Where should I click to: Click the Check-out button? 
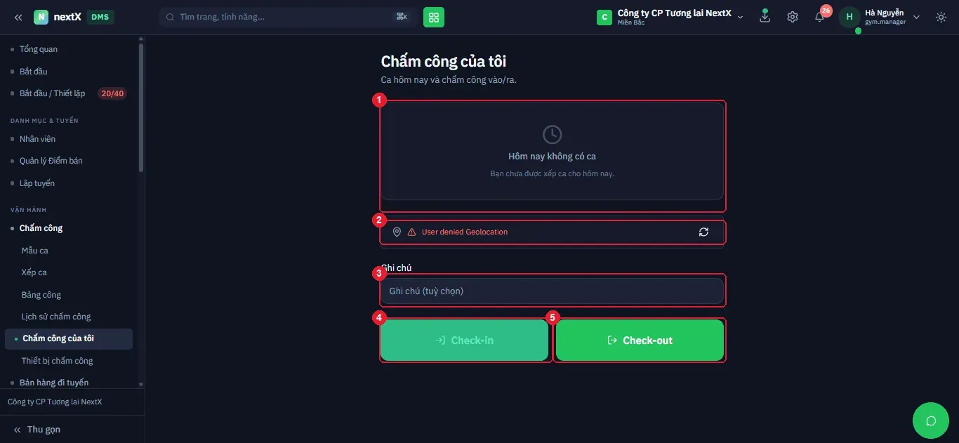tap(640, 340)
